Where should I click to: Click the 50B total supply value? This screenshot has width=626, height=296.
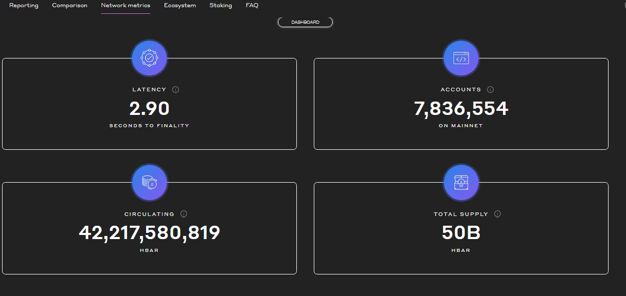[x=461, y=233]
